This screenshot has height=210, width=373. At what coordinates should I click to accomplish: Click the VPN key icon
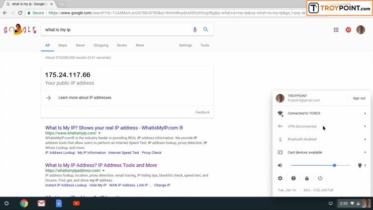280,126
